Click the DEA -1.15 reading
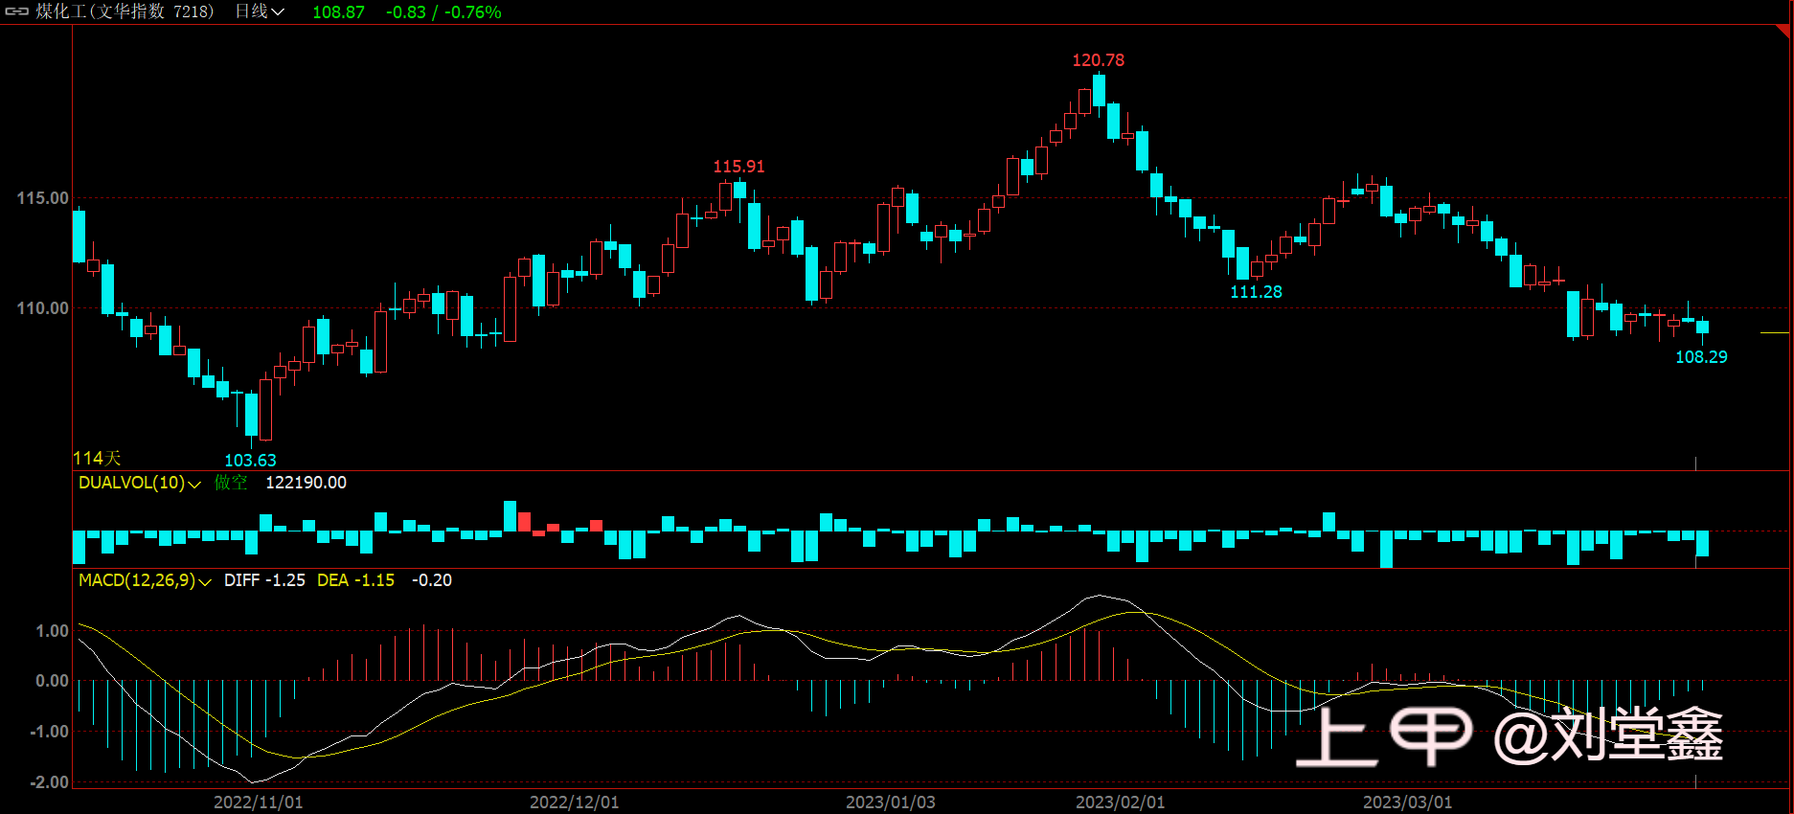This screenshot has width=1794, height=814. (x=355, y=580)
